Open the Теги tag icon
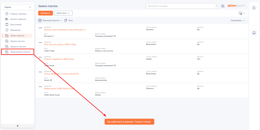Screen dimensions: 260x130 tap(66, 20)
